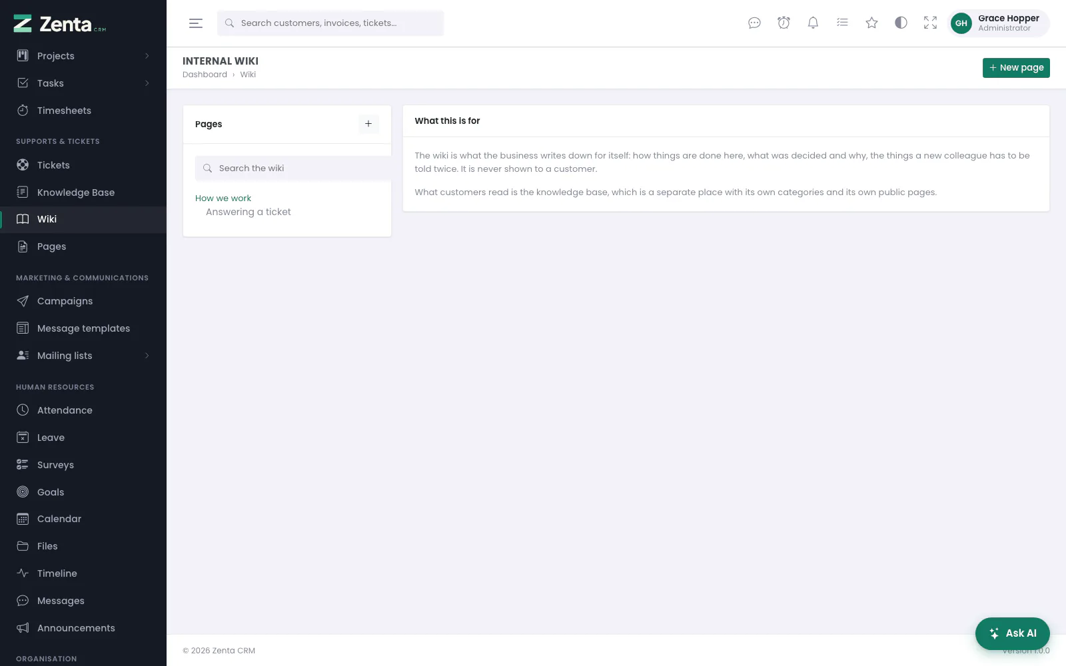Open the chat messages icon in header
Screen dimensions: 1066x666
pyautogui.click(x=754, y=23)
